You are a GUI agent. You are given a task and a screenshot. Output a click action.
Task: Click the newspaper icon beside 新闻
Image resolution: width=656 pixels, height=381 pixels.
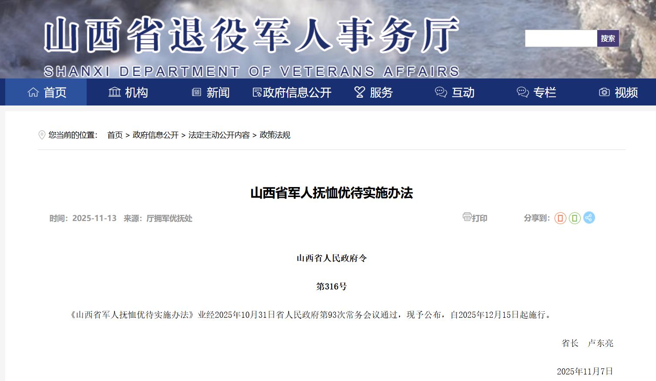tap(197, 92)
